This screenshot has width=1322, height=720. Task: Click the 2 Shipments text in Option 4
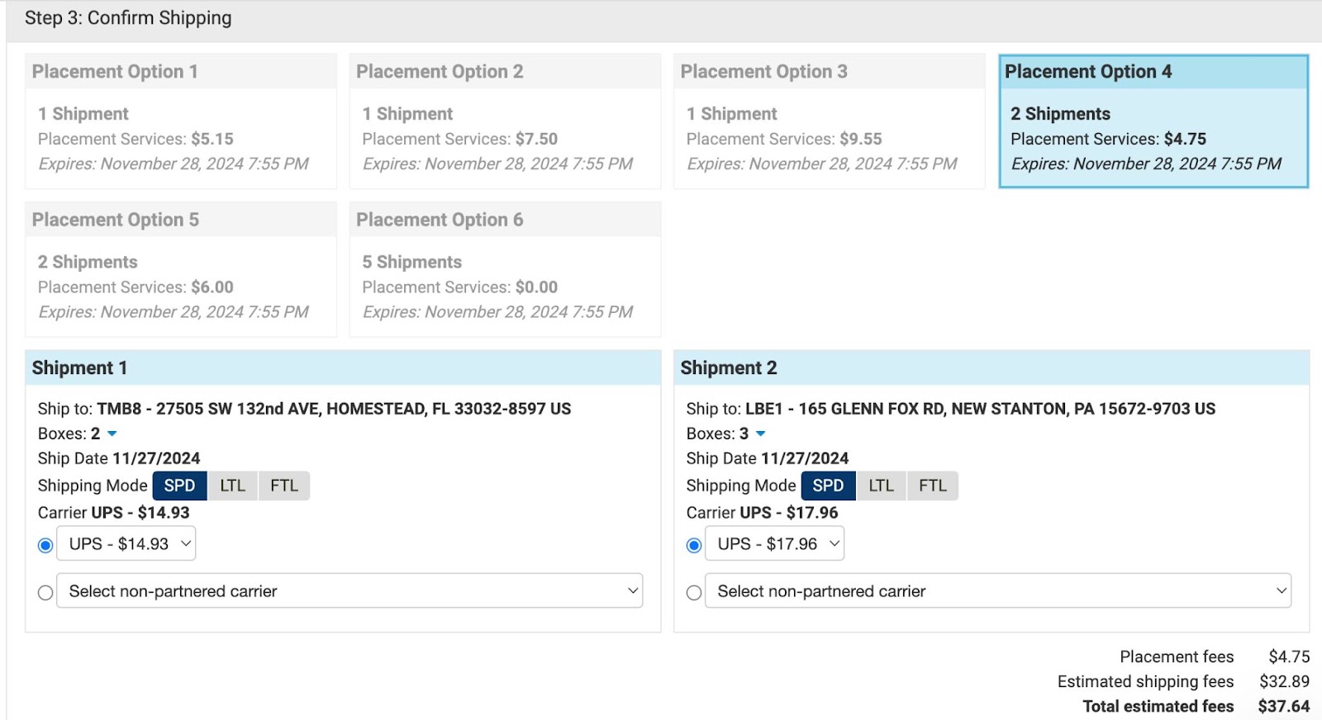(x=1060, y=114)
